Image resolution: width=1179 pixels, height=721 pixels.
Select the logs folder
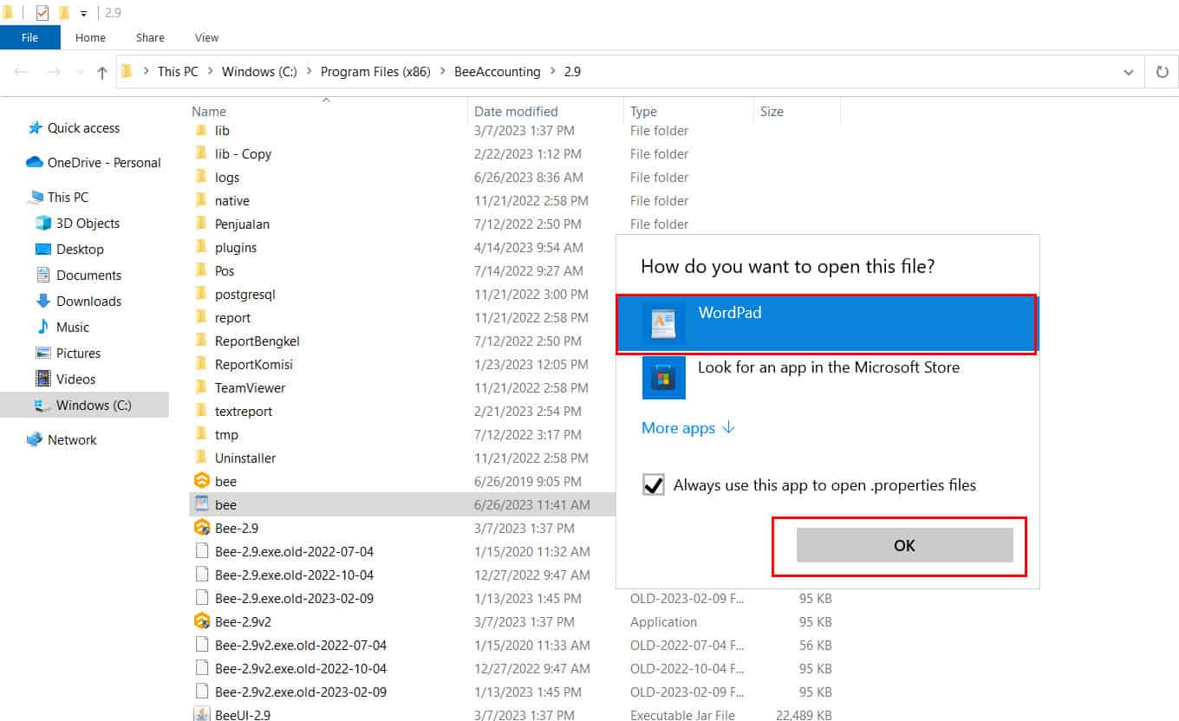(227, 178)
